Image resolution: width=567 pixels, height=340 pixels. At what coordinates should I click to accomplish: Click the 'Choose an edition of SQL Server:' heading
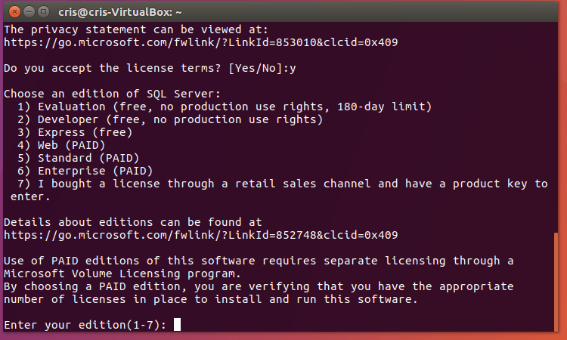point(112,93)
